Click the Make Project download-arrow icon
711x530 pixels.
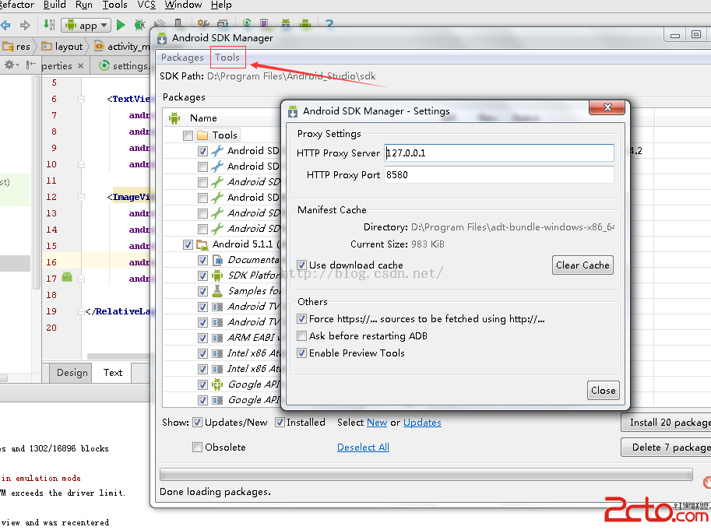[49, 25]
